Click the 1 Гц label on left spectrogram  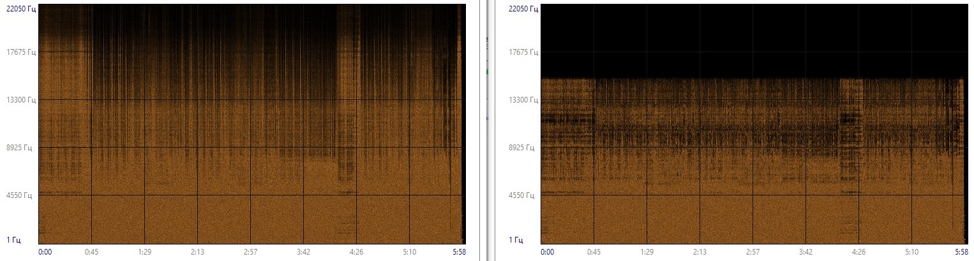pyautogui.click(x=26, y=239)
